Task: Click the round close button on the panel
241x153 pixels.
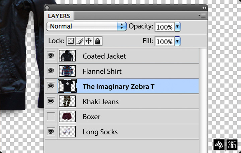Action: [47, 8]
